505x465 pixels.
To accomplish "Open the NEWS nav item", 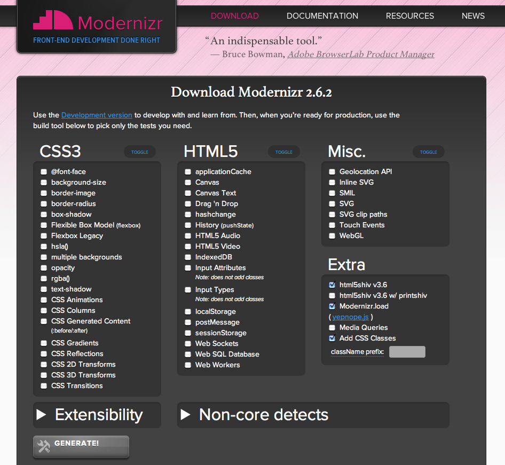I will [x=473, y=16].
